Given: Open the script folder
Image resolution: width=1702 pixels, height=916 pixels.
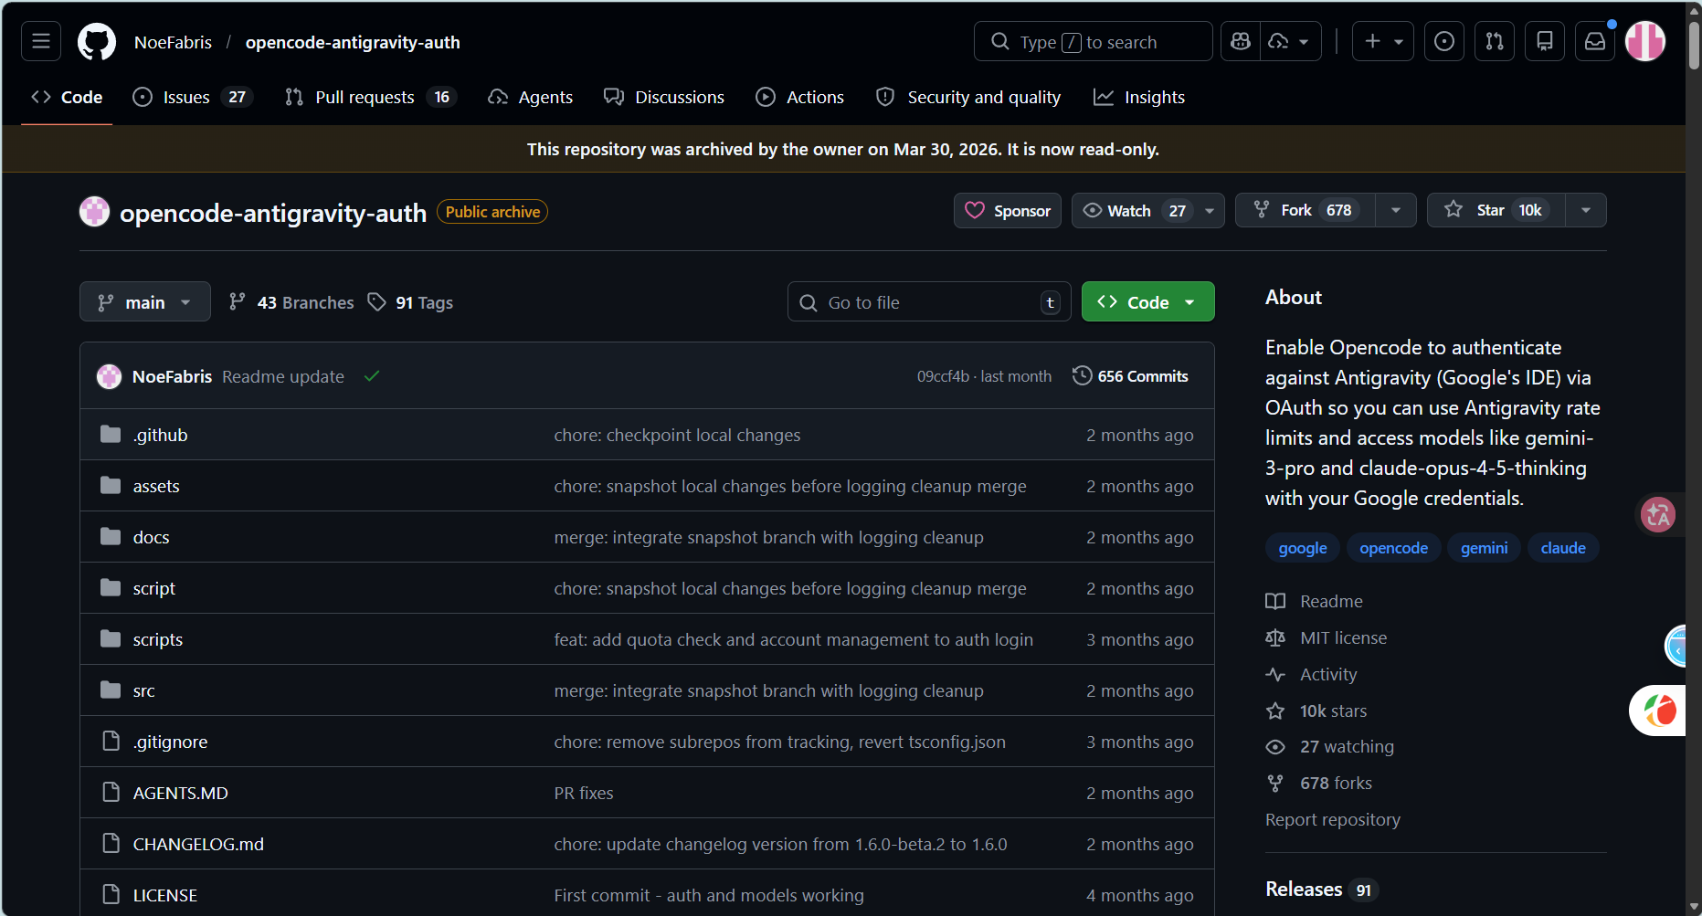Looking at the screenshot, I should click(154, 588).
